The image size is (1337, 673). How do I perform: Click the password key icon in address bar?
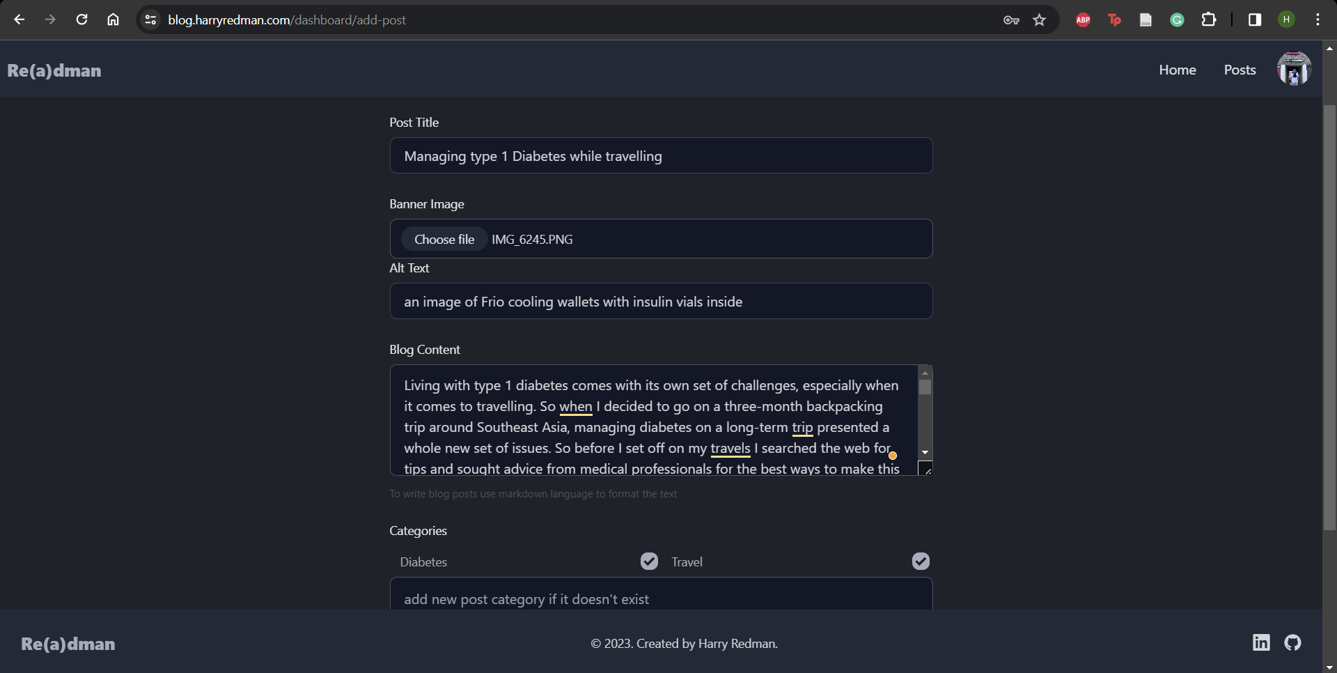tap(1010, 20)
